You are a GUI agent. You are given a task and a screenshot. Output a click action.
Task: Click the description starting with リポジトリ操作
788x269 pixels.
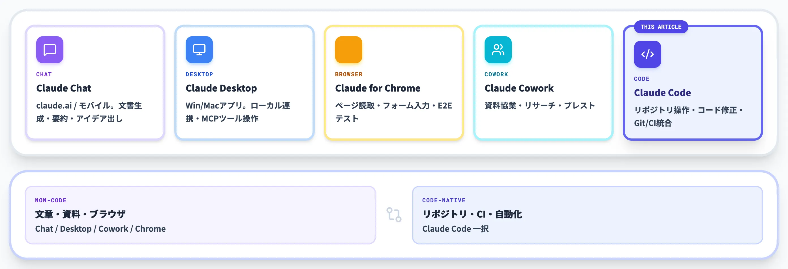[x=689, y=117]
